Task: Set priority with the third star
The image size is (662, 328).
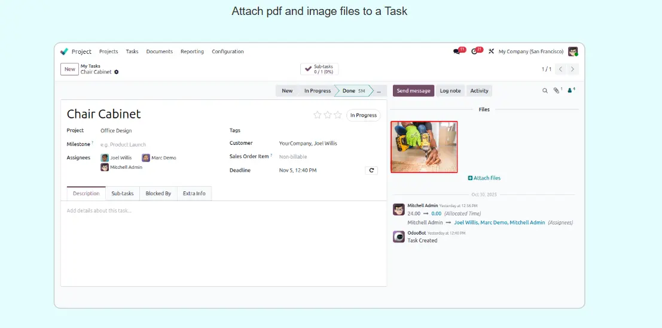Action: 338,115
